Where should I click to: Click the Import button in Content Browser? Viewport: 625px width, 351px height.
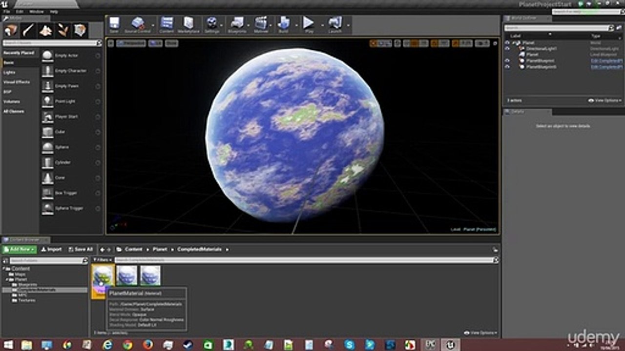[x=51, y=249]
